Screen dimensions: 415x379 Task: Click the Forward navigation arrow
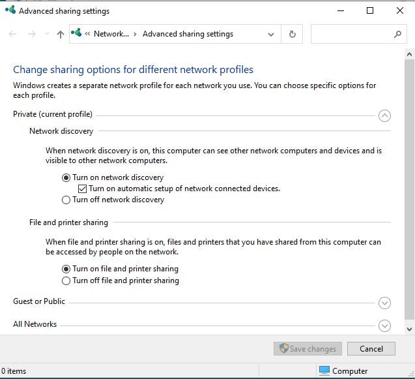(x=32, y=34)
